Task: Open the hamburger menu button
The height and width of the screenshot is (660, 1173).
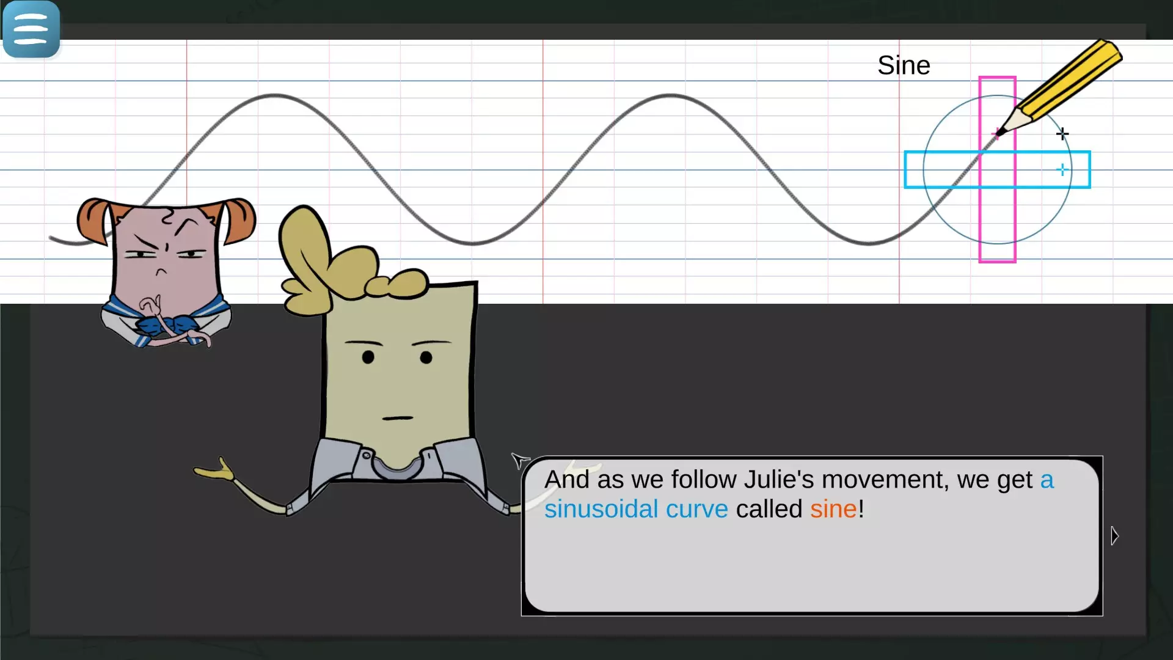Action: coord(31,29)
